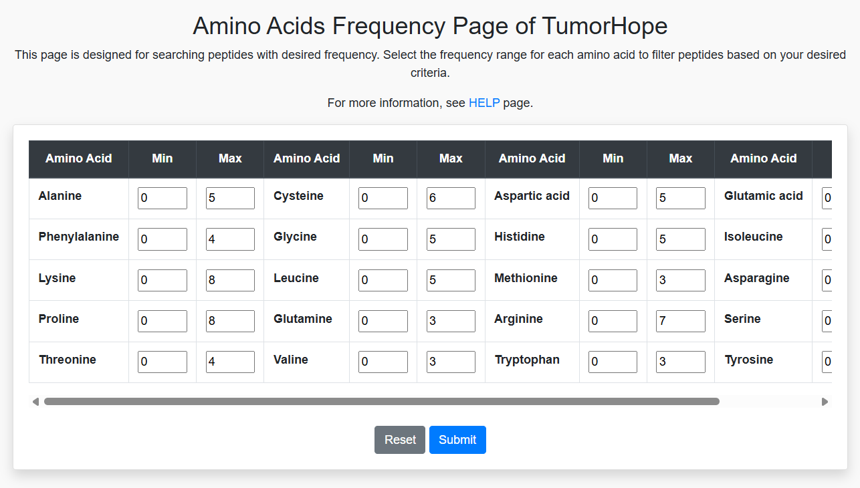Click the Submit button

tap(457, 440)
